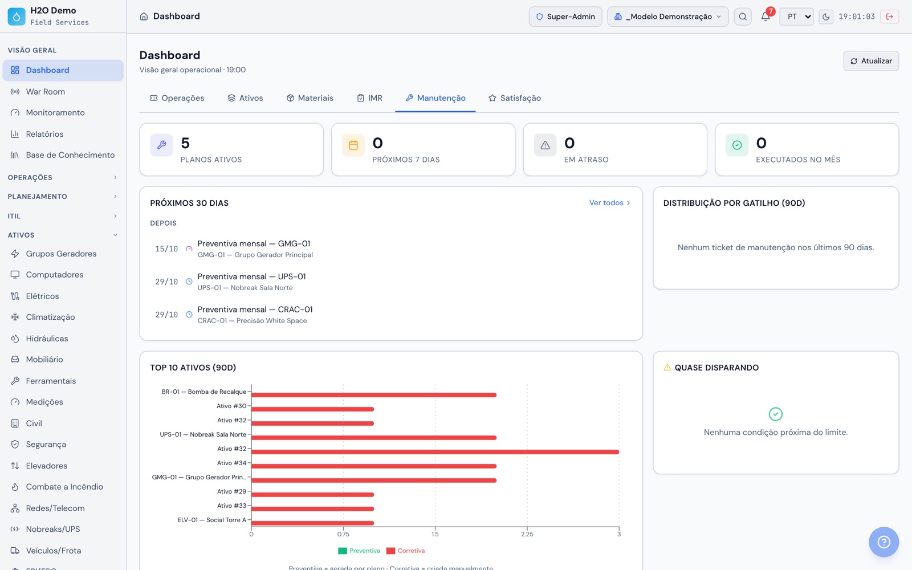Click the Atualizar refresh button
Viewport: 912px width, 570px height.
pos(871,61)
